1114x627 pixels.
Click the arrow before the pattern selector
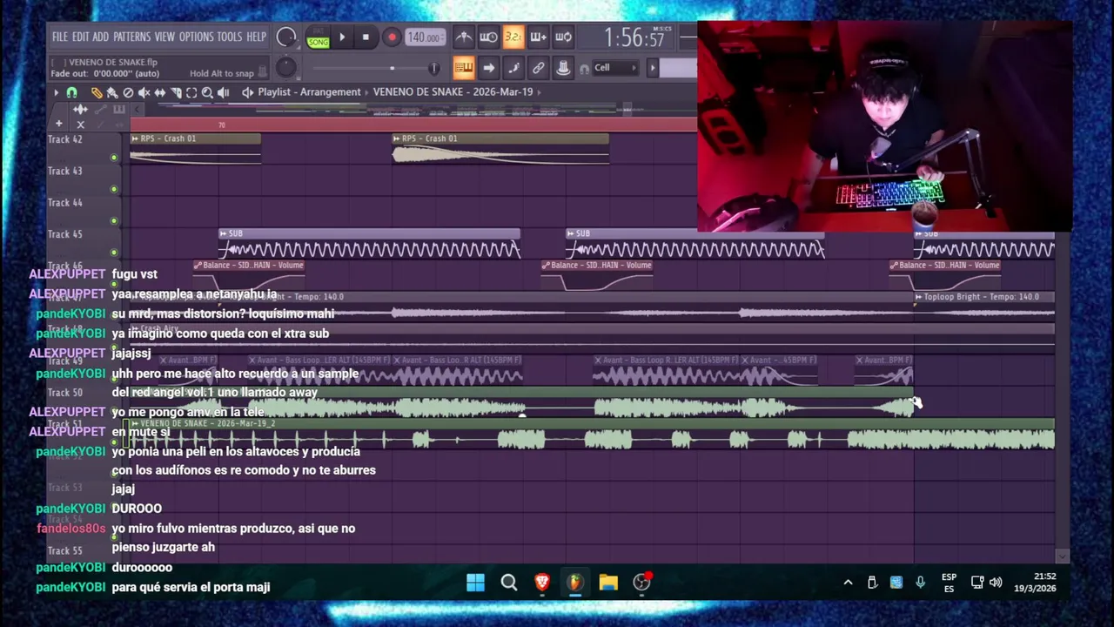coord(653,68)
